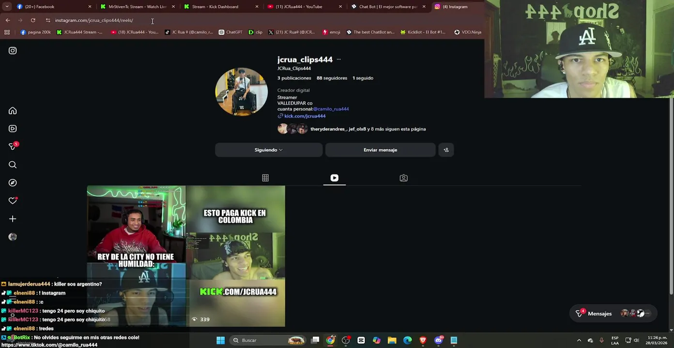674x348 pixels.
Task: Play reel 'Rey de la city no tiene humildad'
Action: (x=136, y=256)
